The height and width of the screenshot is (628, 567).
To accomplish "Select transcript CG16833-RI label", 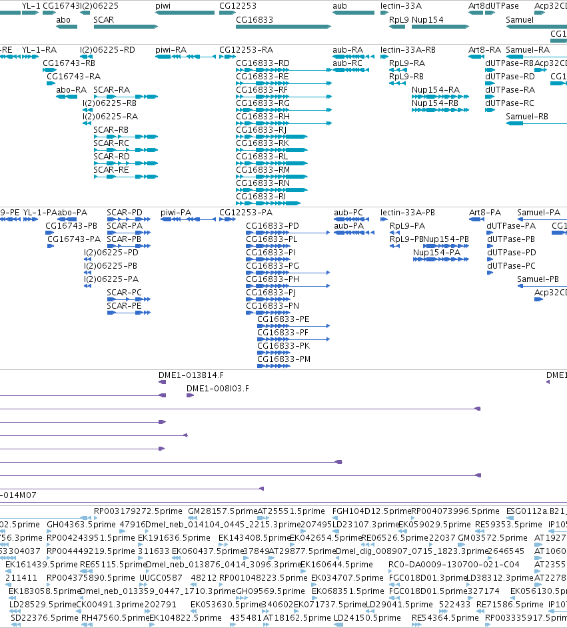I will pos(261,197).
